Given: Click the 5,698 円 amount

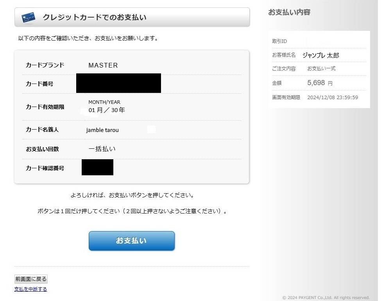Looking at the screenshot, I should pyautogui.click(x=319, y=83).
